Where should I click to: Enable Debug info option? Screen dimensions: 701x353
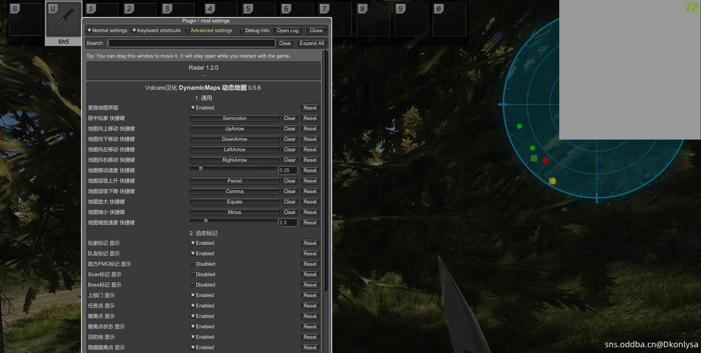click(x=255, y=31)
